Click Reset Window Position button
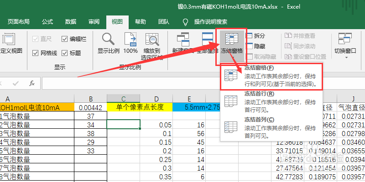This screenshot has width=365, height=182. (305, 56)
